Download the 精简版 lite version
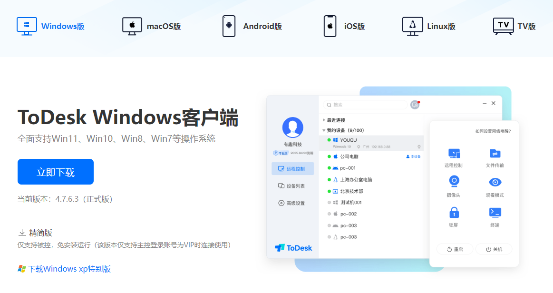Image resolution: width=553 pixels, height=293 pixels. (x=35, y=233)
